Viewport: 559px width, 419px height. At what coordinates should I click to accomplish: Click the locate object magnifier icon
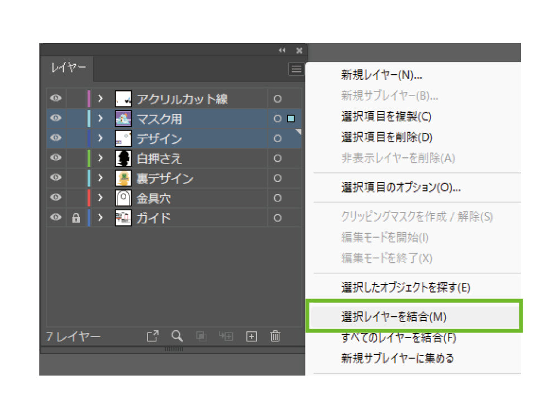click(177, 336)
